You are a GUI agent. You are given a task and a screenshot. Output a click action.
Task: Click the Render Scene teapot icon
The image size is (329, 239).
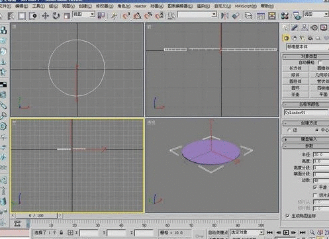[x=297, y=16]
